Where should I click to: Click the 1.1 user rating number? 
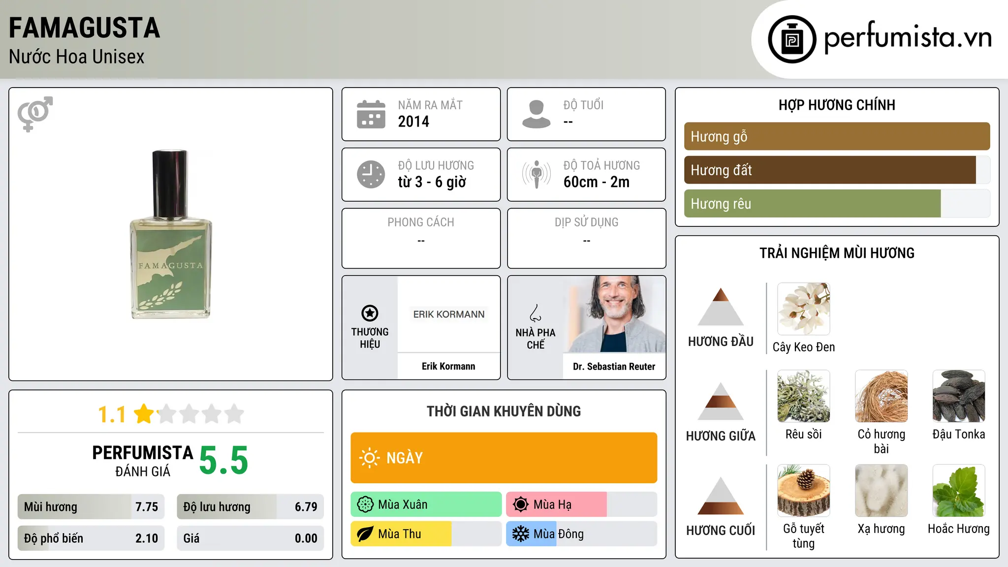click(x=112, y=414)
